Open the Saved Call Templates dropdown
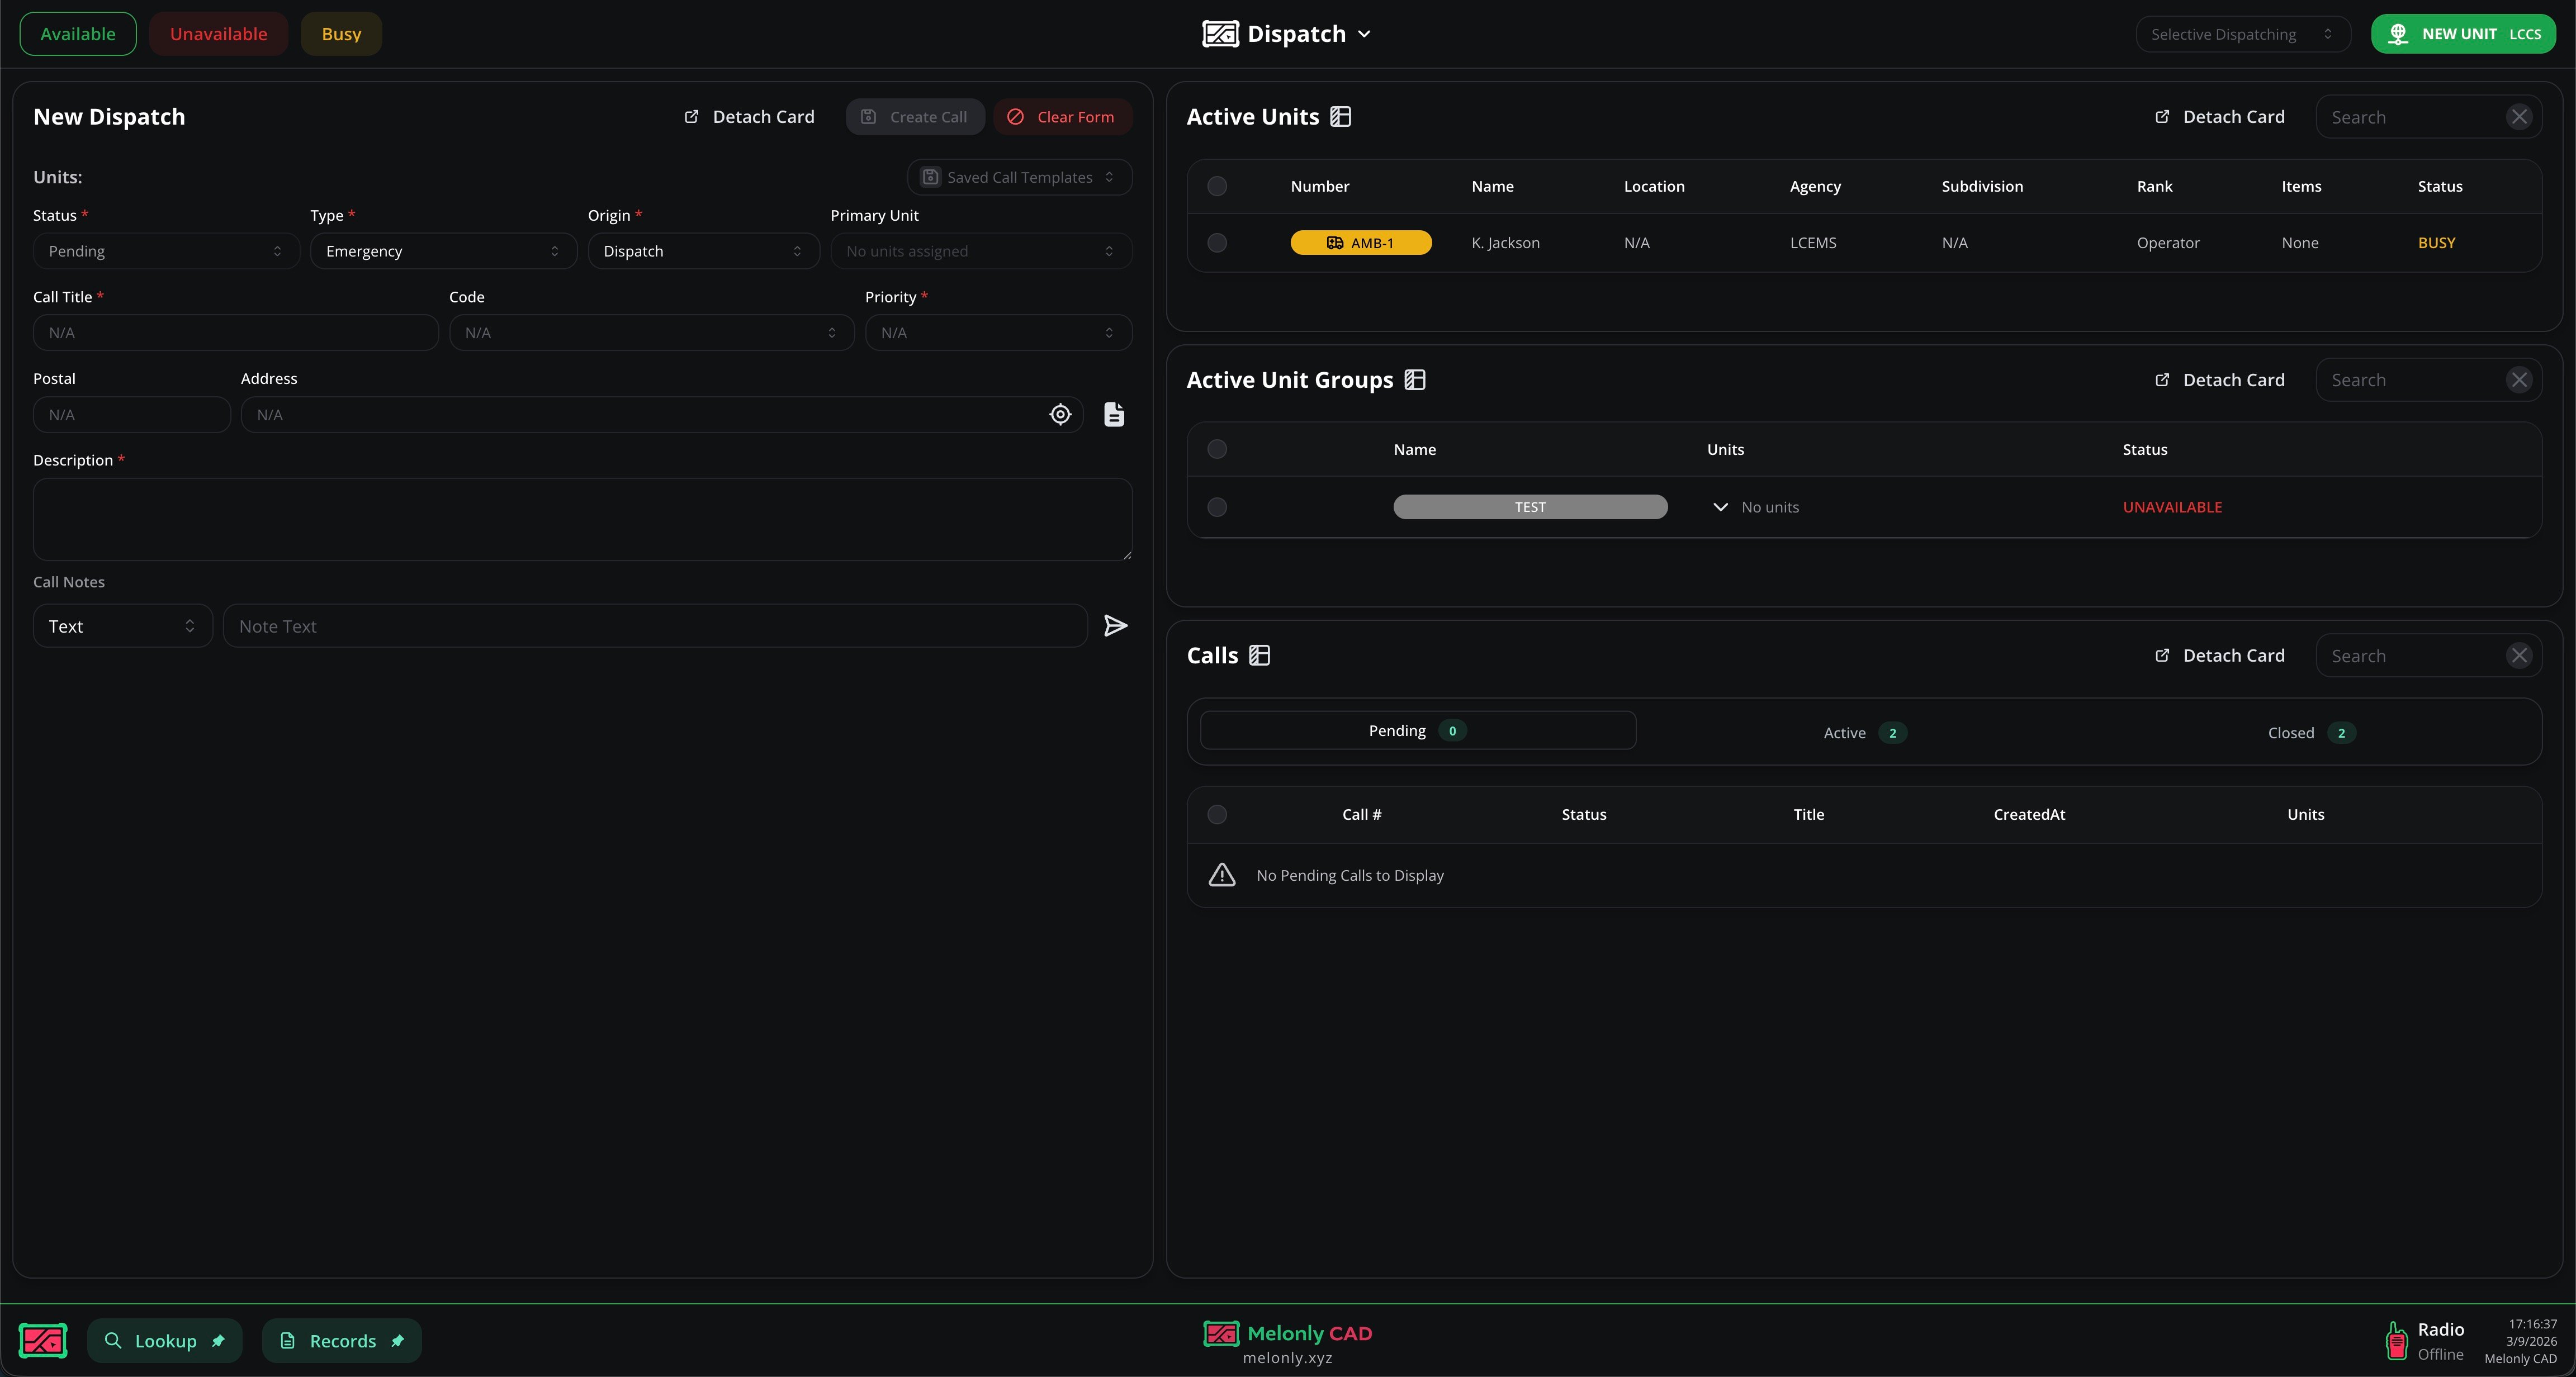Image resolution: width=2576 pixels, height=1377 pixels. tap(1019, 177)
